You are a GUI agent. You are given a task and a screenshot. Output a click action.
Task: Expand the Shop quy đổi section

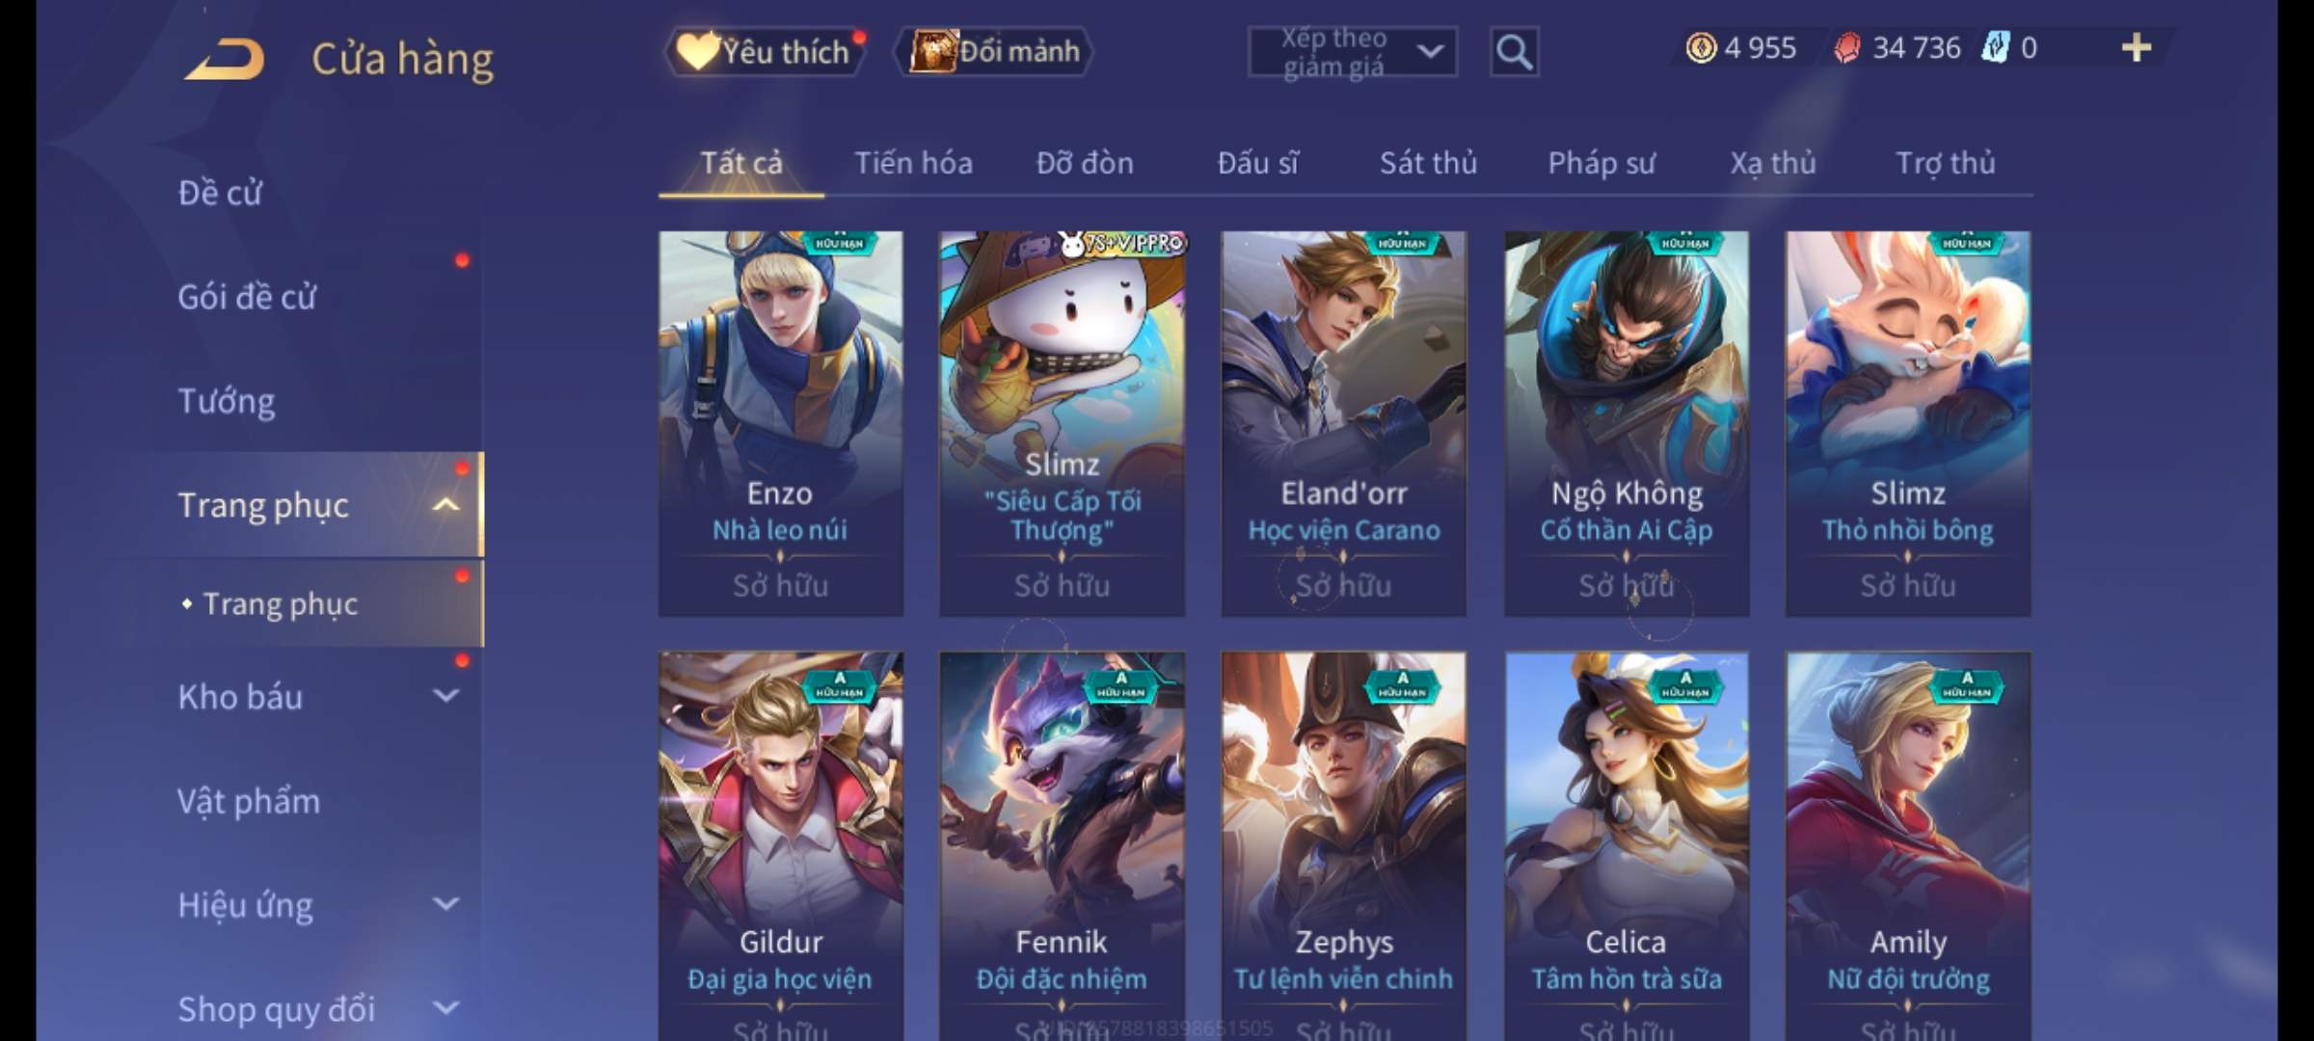point(445,1008)
